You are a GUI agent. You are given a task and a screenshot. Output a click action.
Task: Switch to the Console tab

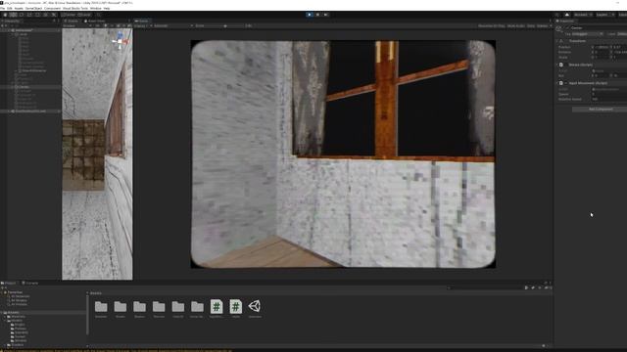[x=30, y=283]
